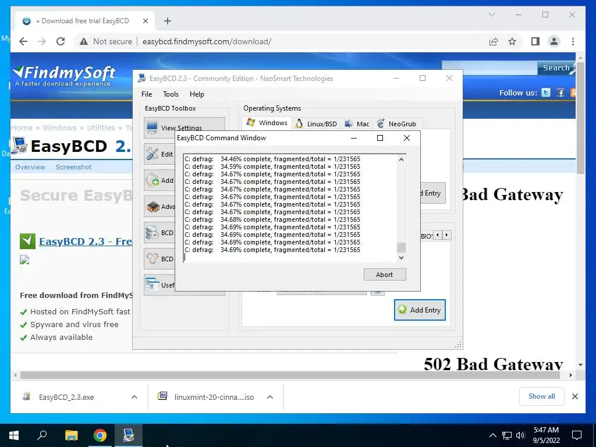Close the Download free trial EasyBCD tab
This screenshot has width=596, height=447.
(x=145, y=21)
